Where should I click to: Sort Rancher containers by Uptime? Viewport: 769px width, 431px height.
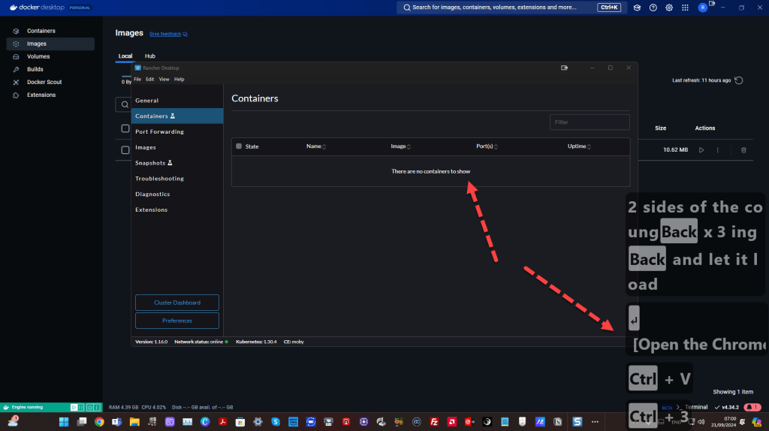[x=579, y=146]
